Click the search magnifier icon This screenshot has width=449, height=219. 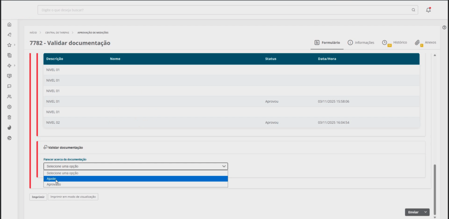coord(413,10)
